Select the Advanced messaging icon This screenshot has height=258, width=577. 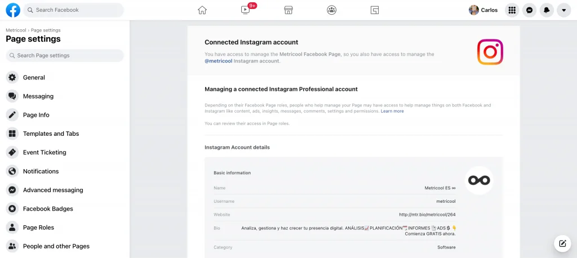[12, 190]
